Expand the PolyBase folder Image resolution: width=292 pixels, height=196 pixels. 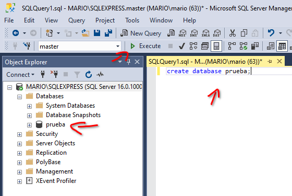(19, 163)
